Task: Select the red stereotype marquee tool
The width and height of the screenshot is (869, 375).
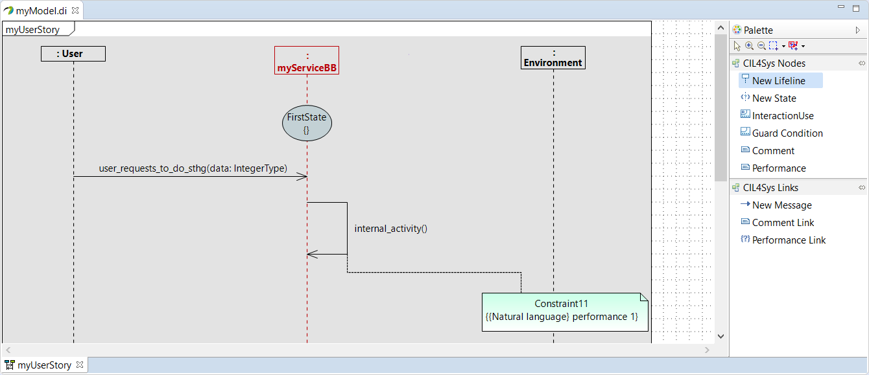Action: [x=793, y=46]
